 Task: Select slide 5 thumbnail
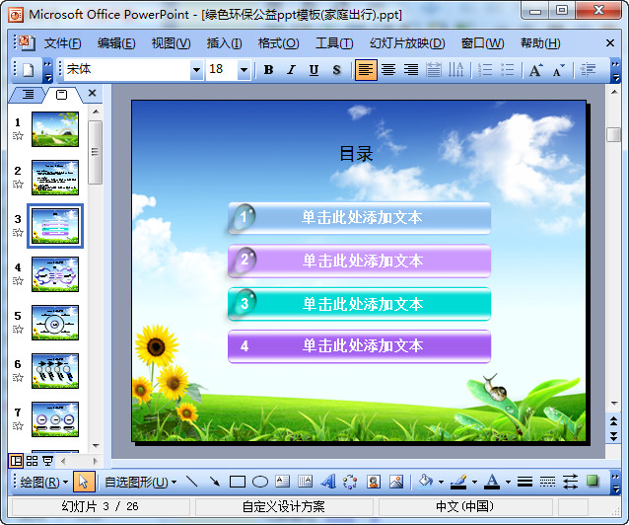(x=55, y=323)
